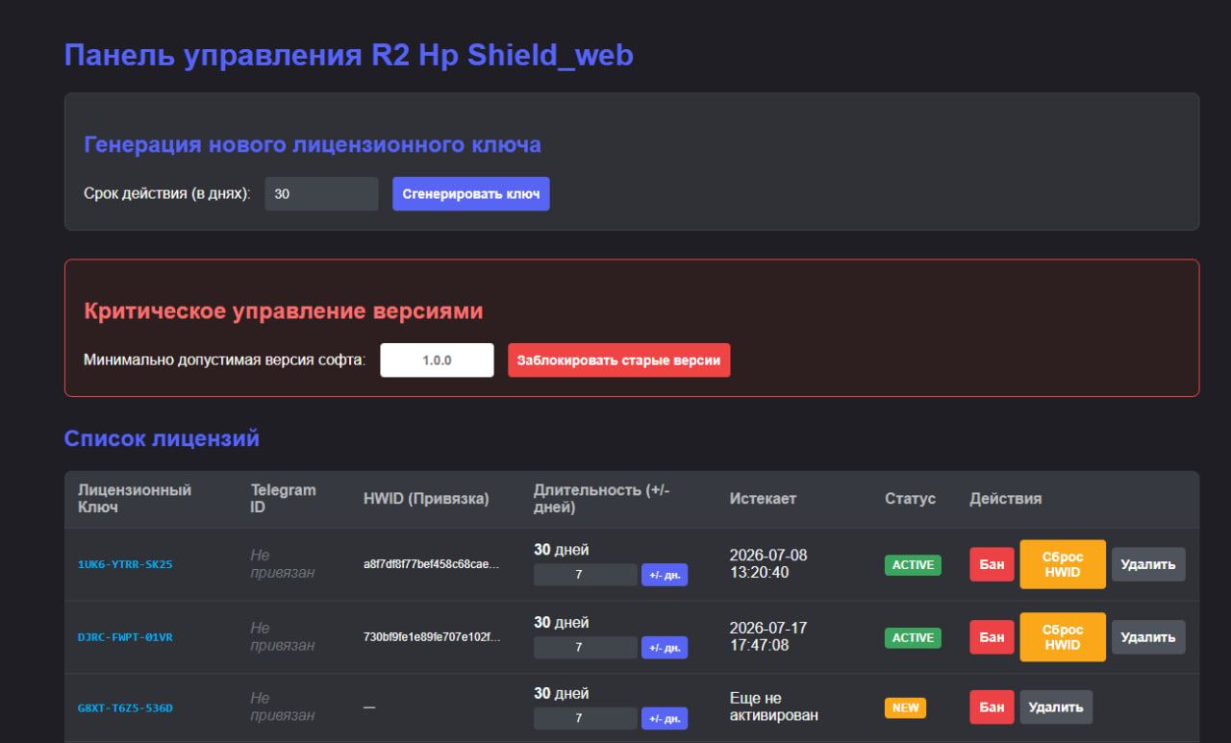Viewport: 1231px width, 743px height.
Task: Click HWID value 730bf9fe1e89fe707e102f...
Action: (x=431, y=636)
